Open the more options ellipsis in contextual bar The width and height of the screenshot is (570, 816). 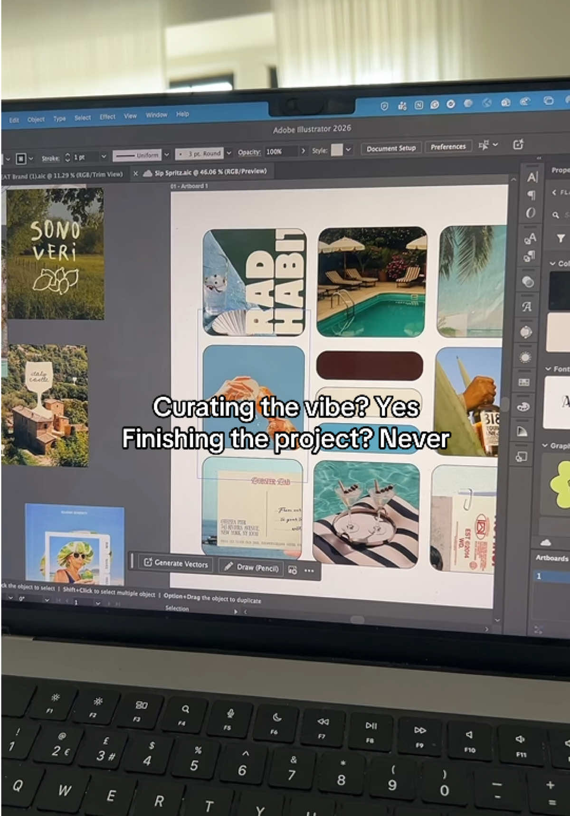[x=309, y=571]
